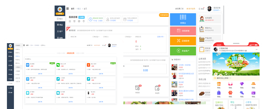Toggle the hamburger menu in the 应用中心 window
The image size is (264, 109).
[x=24, y=45]
